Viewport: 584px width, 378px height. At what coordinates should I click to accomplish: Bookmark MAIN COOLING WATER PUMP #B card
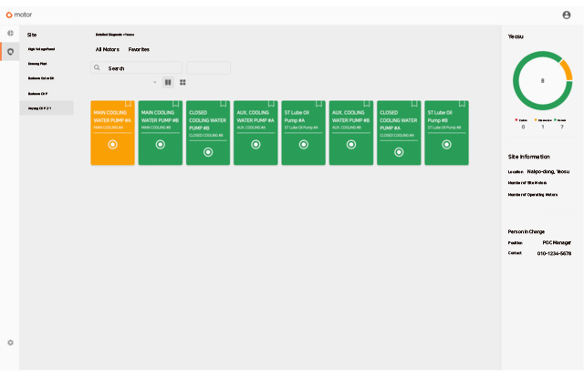pos(176,104)
